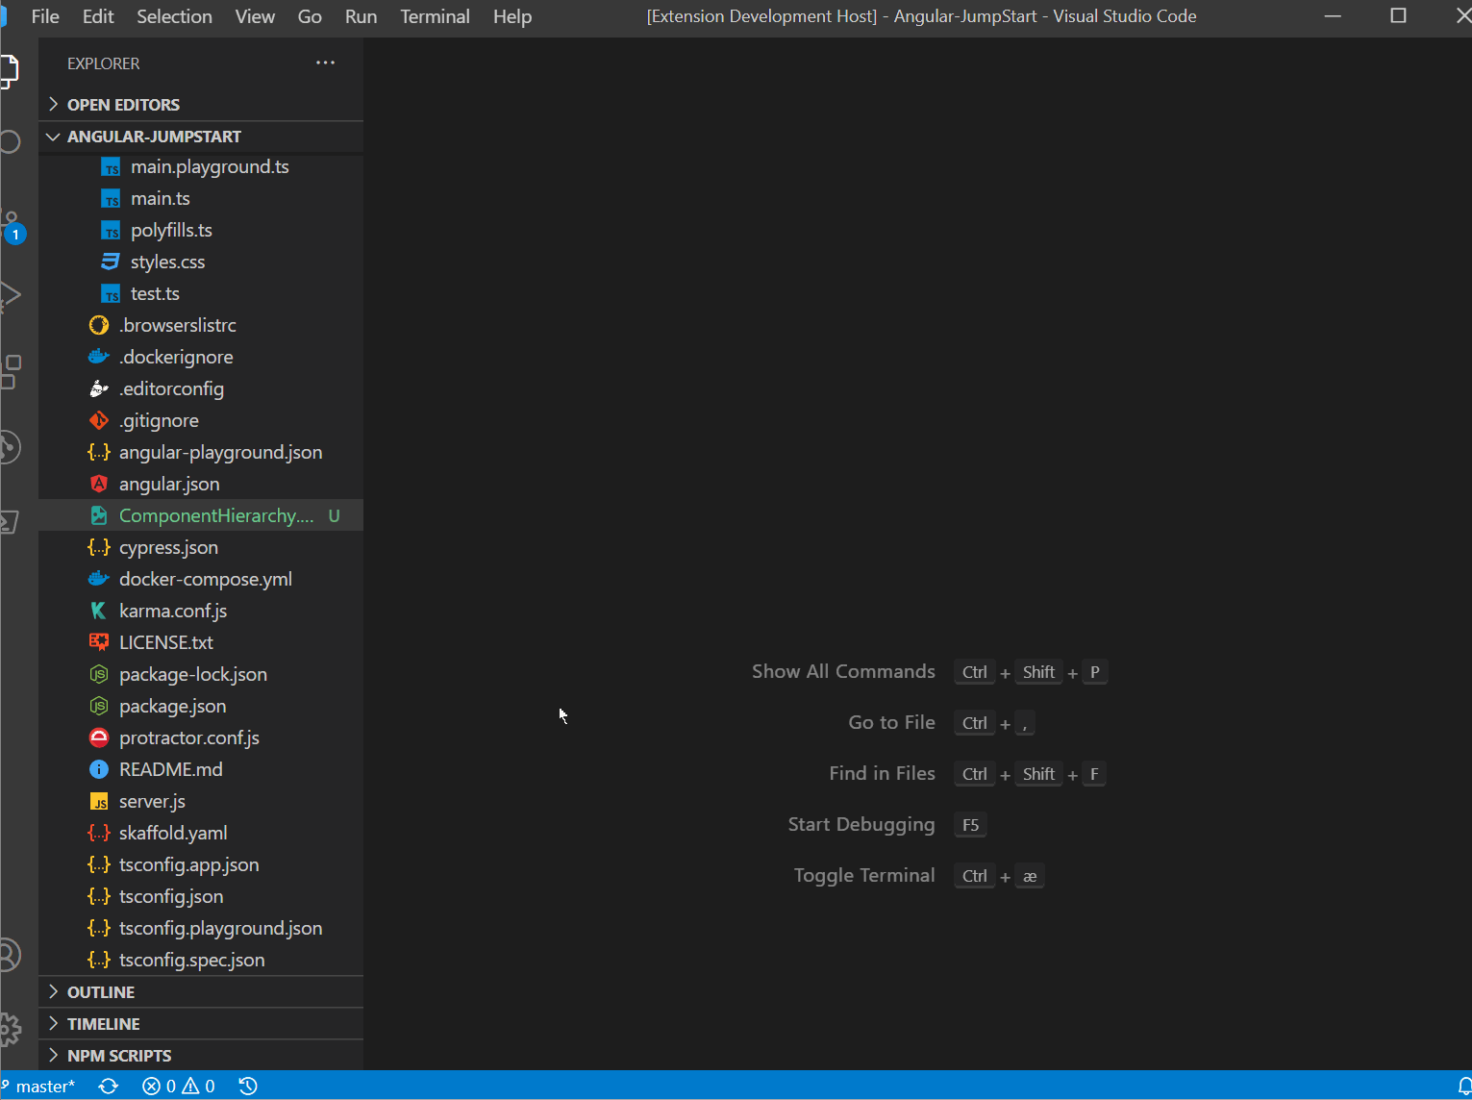Open the File menu
Viewport: 1472px width, 1100px height.
coord(45,16)
